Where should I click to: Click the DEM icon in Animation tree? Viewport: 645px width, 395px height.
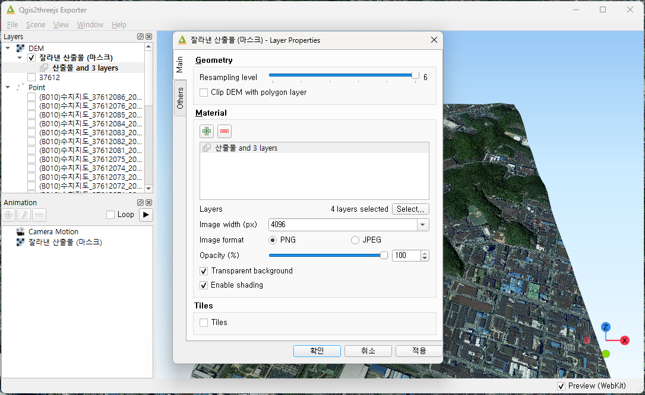tap(20, 242)
